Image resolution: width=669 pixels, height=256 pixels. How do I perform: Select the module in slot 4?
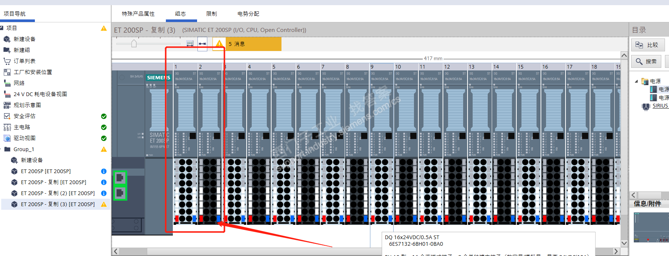point(259,147)
